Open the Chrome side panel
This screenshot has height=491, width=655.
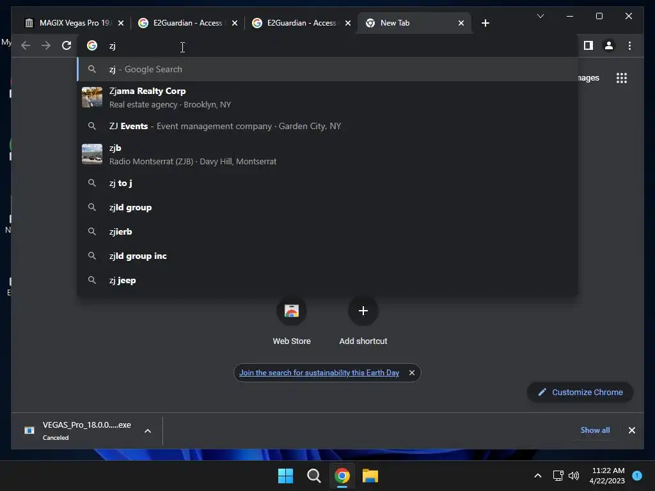pos(588,45)
